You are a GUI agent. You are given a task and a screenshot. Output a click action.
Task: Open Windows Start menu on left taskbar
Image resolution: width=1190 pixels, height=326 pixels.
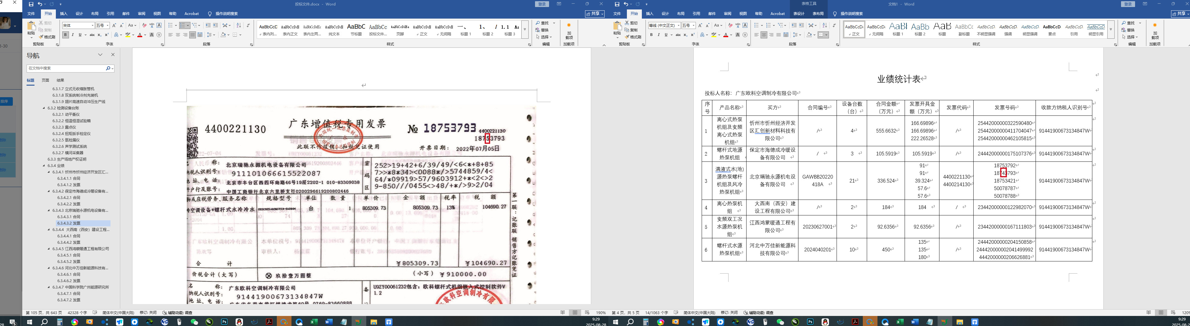tap(30, 322)
